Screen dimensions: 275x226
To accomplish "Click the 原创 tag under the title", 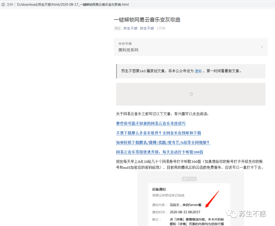I will coord(117,29).
